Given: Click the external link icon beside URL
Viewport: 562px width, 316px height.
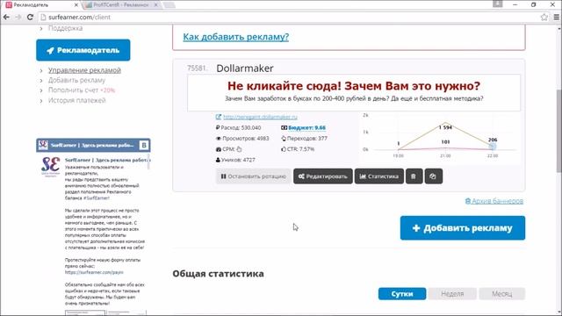Looking at the screenshot, I should click(219, 117).
